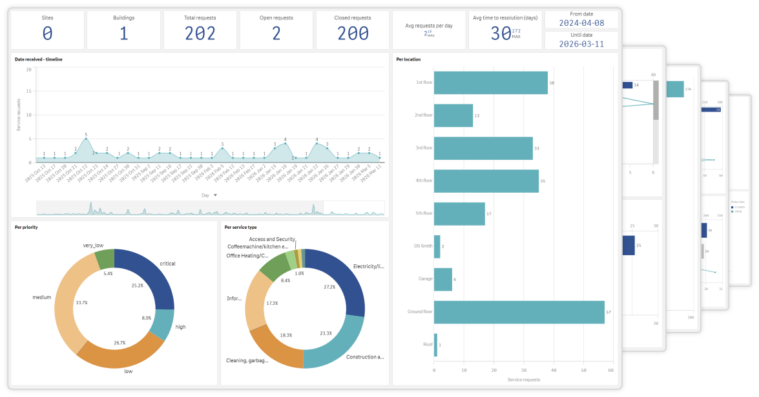Select the teal bar labeled 276 on background sheet
759x397 pixels.
(x=675, y=90)
